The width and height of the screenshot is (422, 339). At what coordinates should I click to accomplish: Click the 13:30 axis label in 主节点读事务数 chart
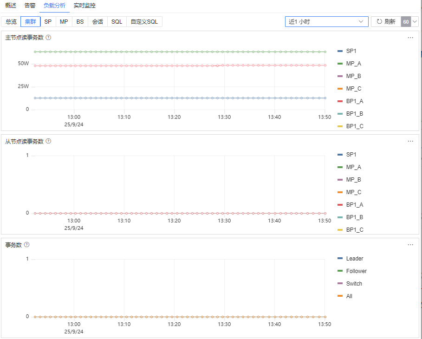click(224, 117)
